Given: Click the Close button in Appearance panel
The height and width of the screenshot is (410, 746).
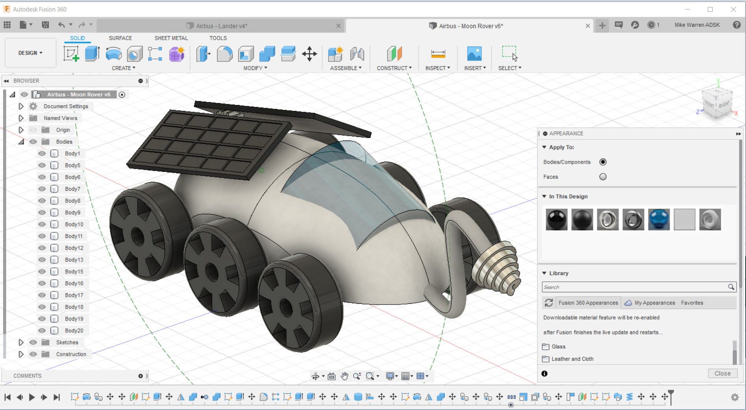Looking at the screenshot, I should pos(722,373).
